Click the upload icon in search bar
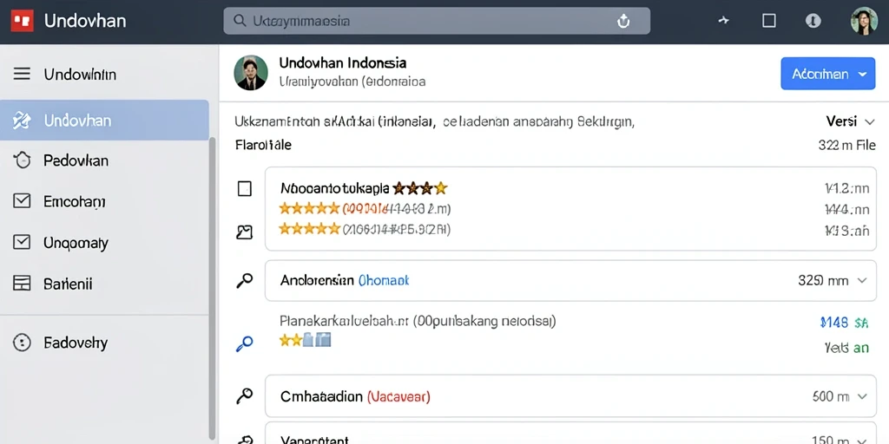The width and height of the screenshot is (889, 444). coord(623,22)
